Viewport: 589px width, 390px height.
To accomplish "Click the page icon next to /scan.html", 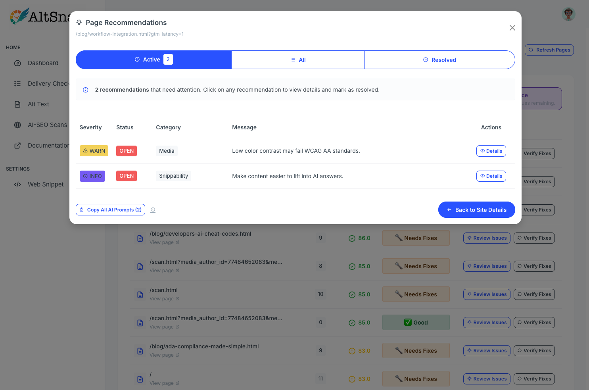I will coord(140,295).
